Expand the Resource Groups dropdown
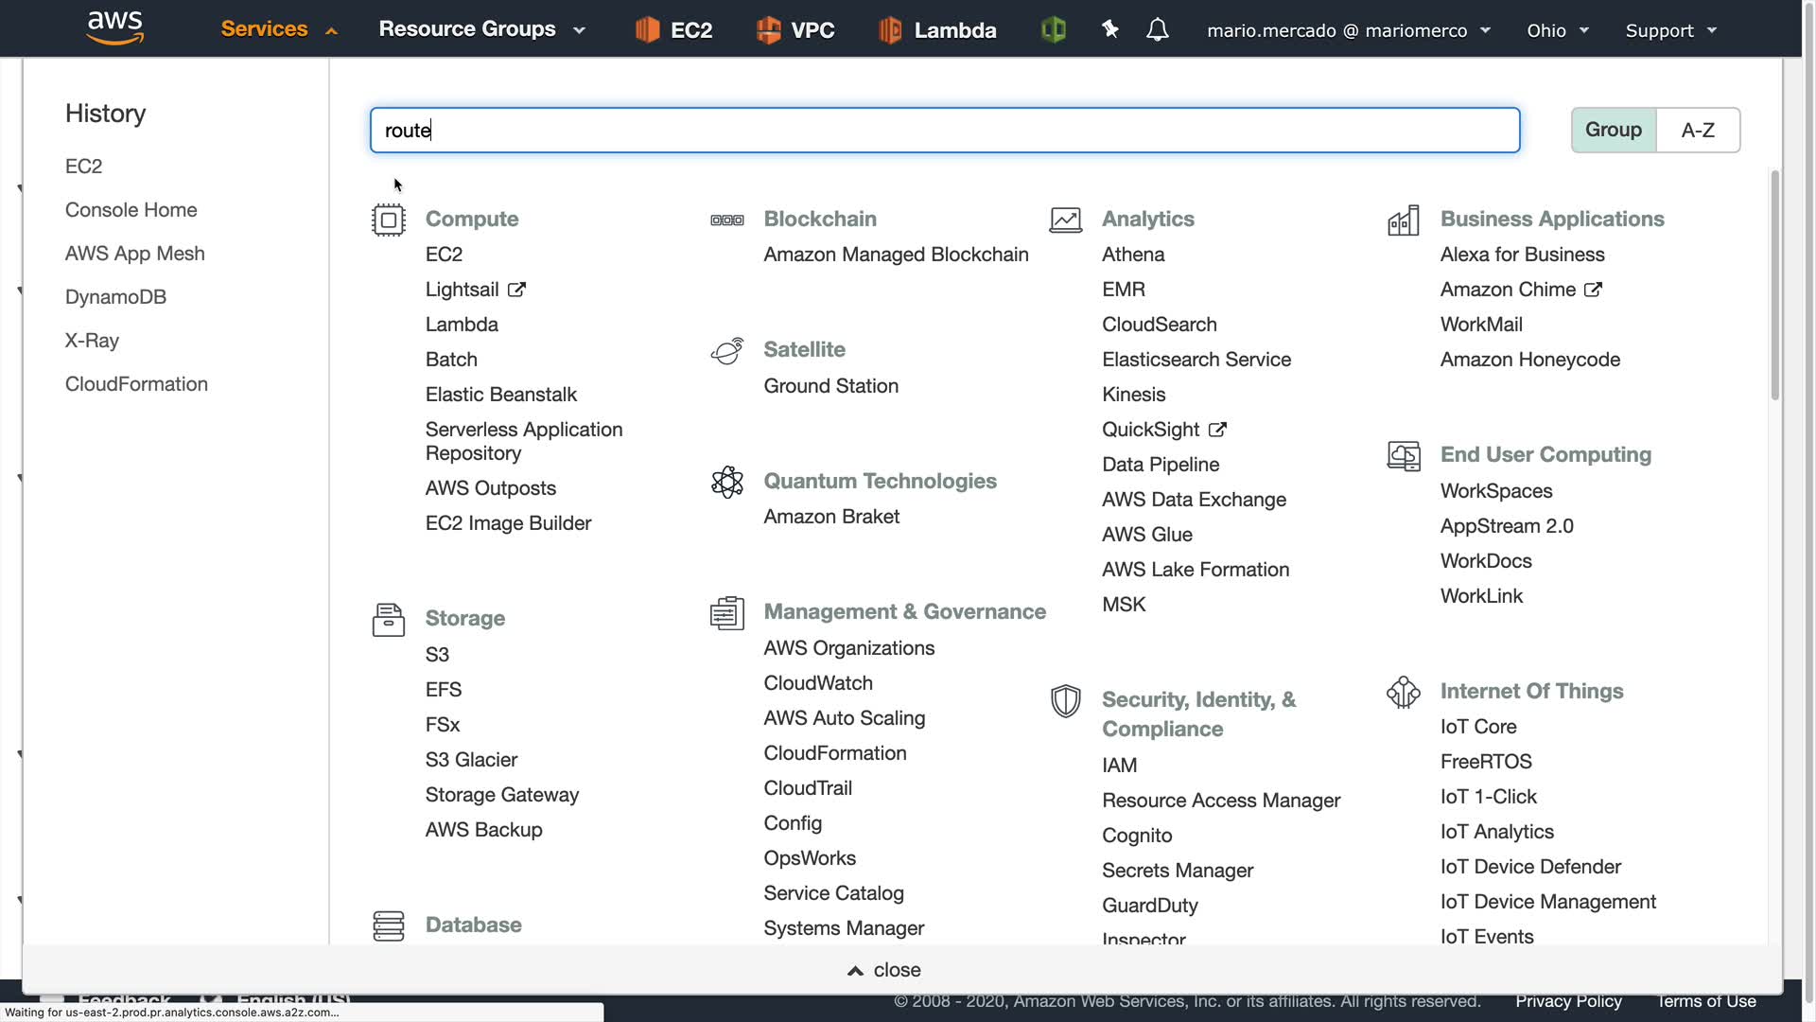This screenshot has height=1022, width=1816. pyautogui.click(x=481, y=29)
